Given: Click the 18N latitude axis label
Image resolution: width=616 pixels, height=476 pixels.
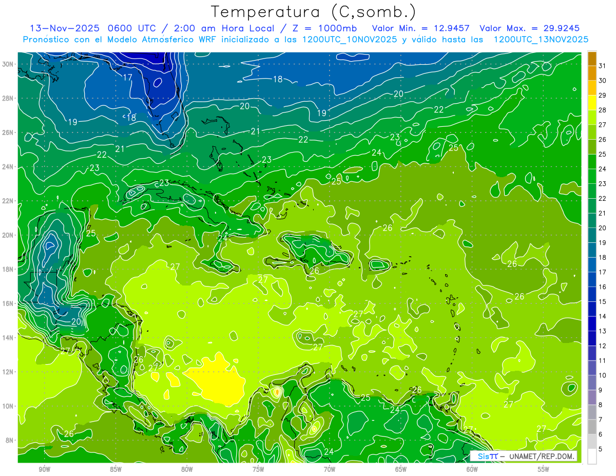Looking at the screenshot, I should click(9, 269).
